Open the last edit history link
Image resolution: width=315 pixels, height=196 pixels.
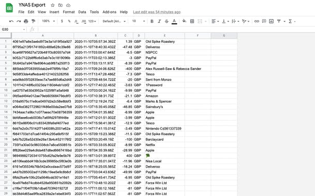click(x=157, y=12)
